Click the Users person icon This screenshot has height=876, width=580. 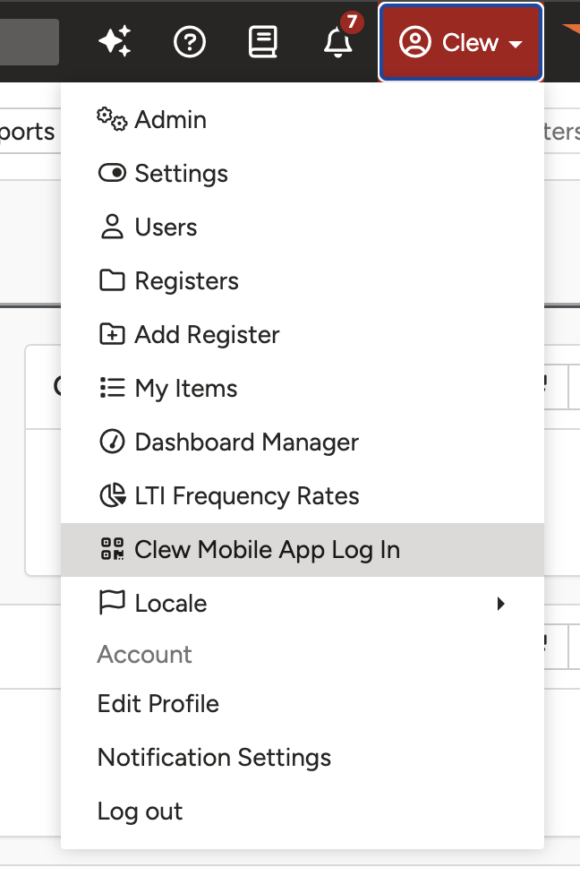click(x=112, y=227)
